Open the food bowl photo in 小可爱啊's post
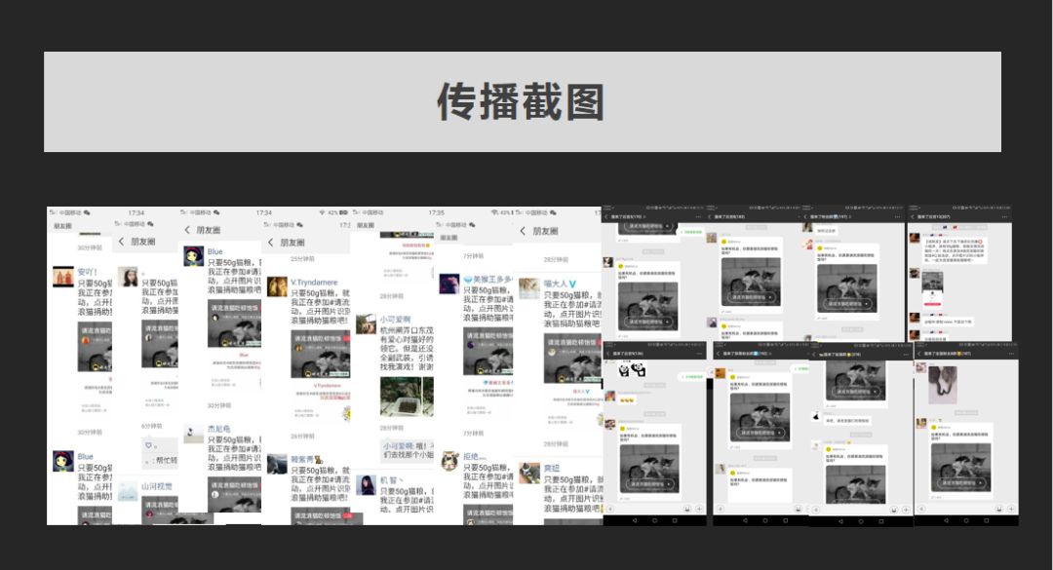This screenshot has height=570, width=1053. tap(406, 397)
